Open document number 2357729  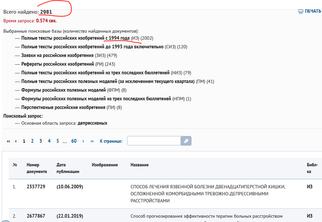[36, 187]
